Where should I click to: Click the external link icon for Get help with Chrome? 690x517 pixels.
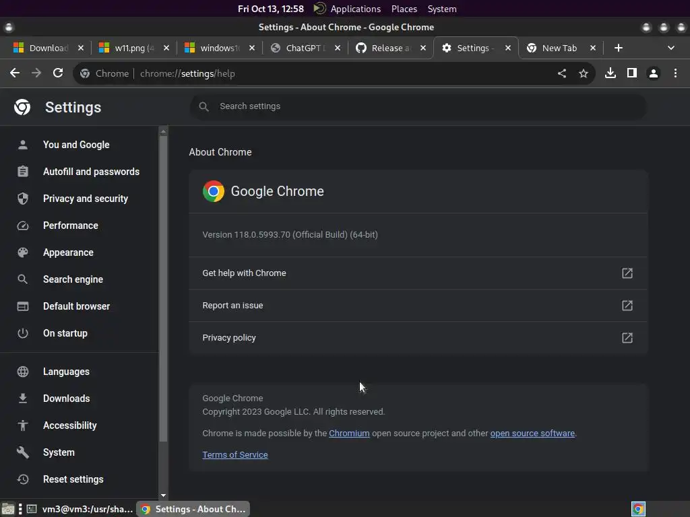pyautogui.click(x=627, y=273)
